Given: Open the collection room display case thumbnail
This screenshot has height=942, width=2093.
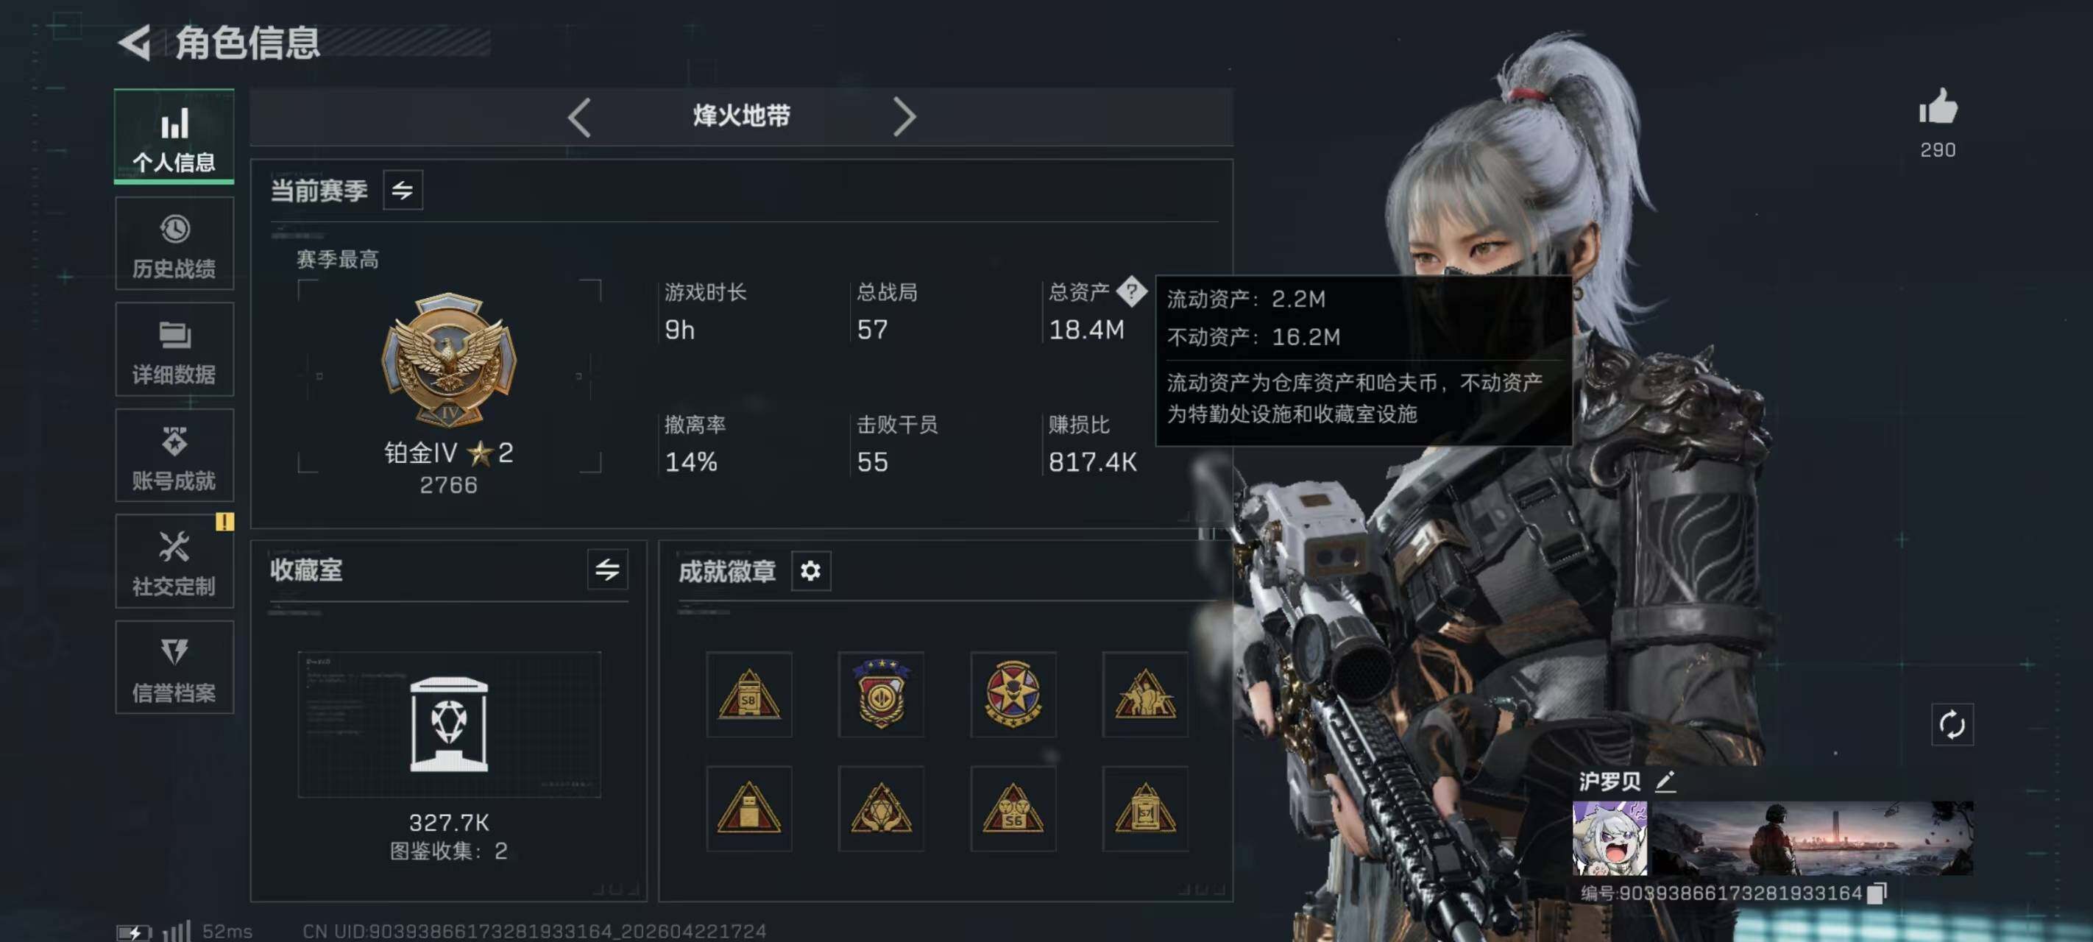Looking at the screenshot, I should [450, 723].
